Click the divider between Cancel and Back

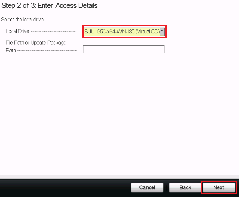click(x=166, y=188)
